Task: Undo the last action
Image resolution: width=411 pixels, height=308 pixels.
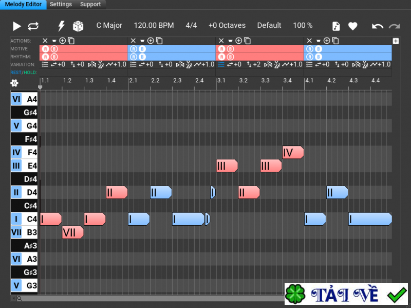Action: pos(378,26)
